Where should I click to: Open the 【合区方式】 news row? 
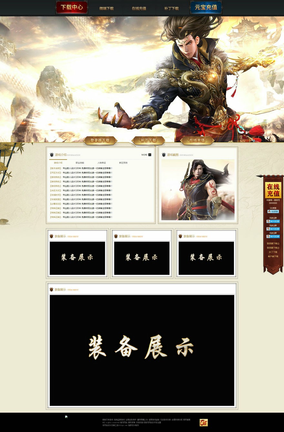coord(81,191)
